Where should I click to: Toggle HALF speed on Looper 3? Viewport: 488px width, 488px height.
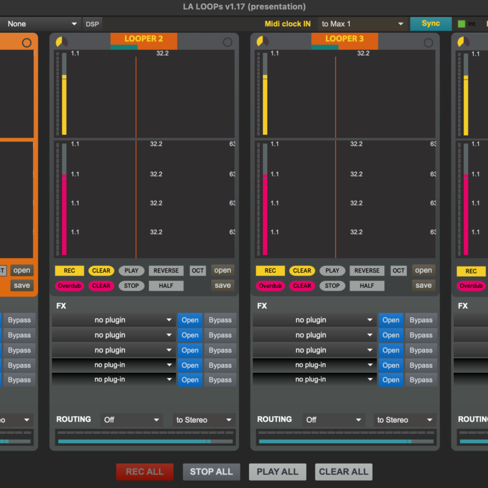pyautogui.click(x=367, y=285)
